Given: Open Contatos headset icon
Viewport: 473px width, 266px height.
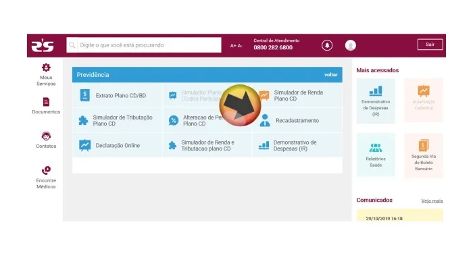Looking at the screenshot, I should pyautogui.click(x=46, y=136).
